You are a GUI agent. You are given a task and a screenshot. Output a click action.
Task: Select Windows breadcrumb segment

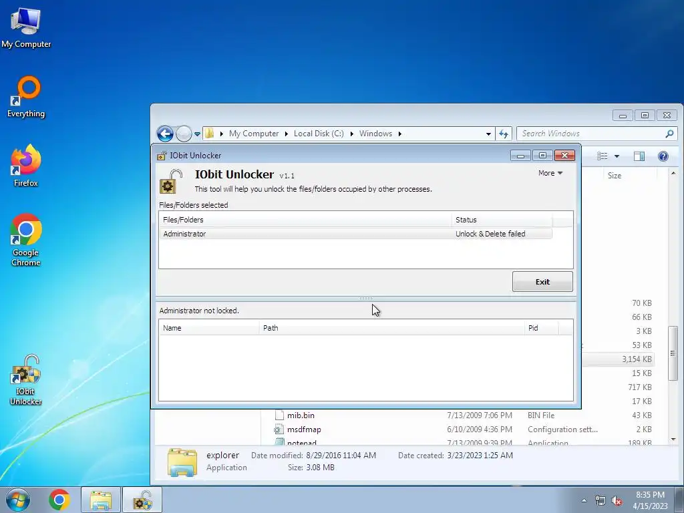pyautogui.click(x=375, y=134)
